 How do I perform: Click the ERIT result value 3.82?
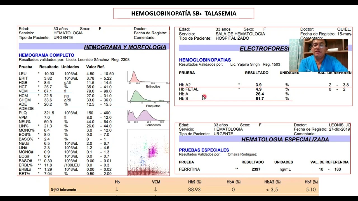pos(48,78)
